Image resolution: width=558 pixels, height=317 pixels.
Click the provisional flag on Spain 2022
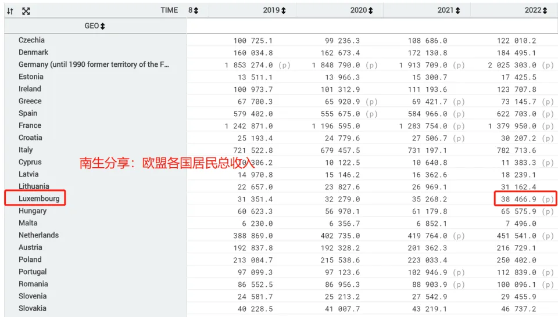548,114
